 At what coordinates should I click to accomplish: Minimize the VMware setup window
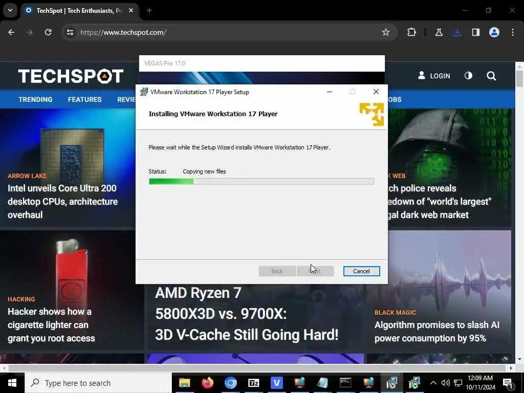click(x=330, y=92)
